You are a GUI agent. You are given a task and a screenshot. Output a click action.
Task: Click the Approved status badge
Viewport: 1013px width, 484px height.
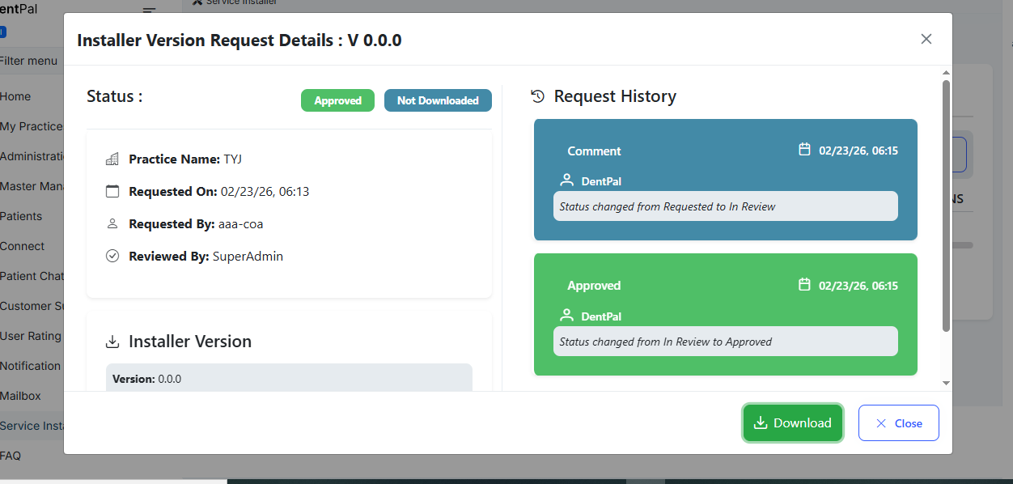pos(337,100)
